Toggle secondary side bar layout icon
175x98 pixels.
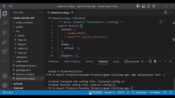tap(148, 6)
